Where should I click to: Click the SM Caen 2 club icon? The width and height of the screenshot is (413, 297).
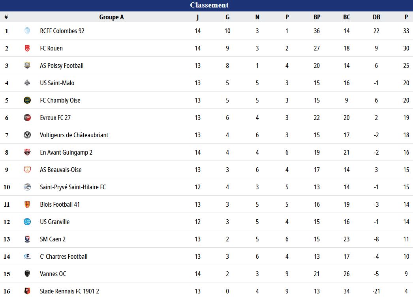pos(27,239)
